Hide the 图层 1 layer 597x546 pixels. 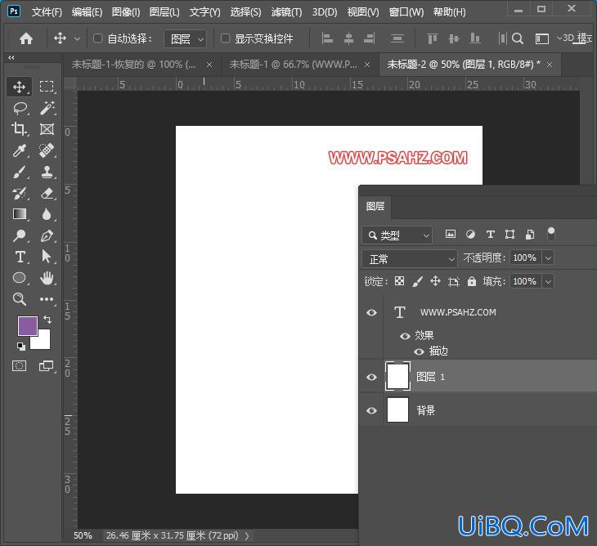(371, 377)
